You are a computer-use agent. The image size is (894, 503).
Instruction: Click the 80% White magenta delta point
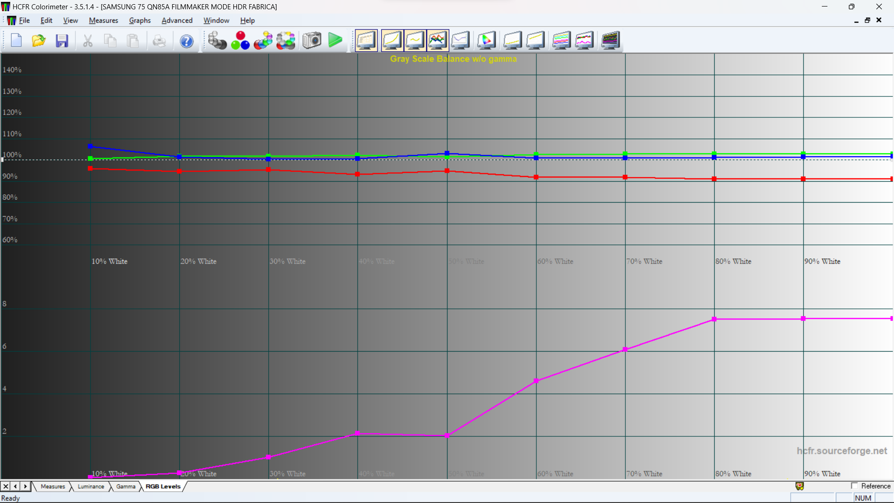(714, 319)
